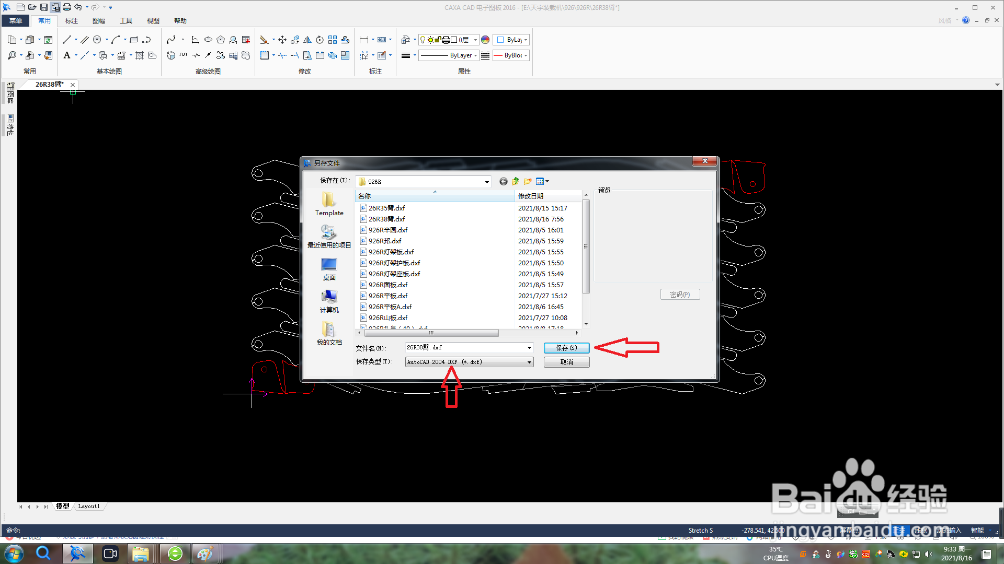Select the Rectangle drawing tool
This screenshot has width=1004, height=564.
[x=134, y=40]
